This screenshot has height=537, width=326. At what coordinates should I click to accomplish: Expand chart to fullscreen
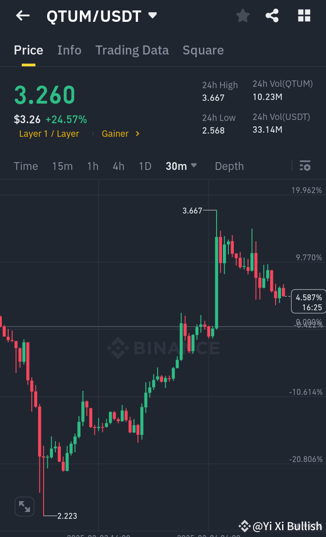tap(24, 506)
